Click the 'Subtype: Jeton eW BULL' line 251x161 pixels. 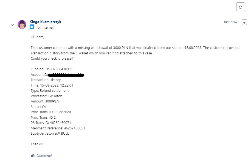(50, 133)
